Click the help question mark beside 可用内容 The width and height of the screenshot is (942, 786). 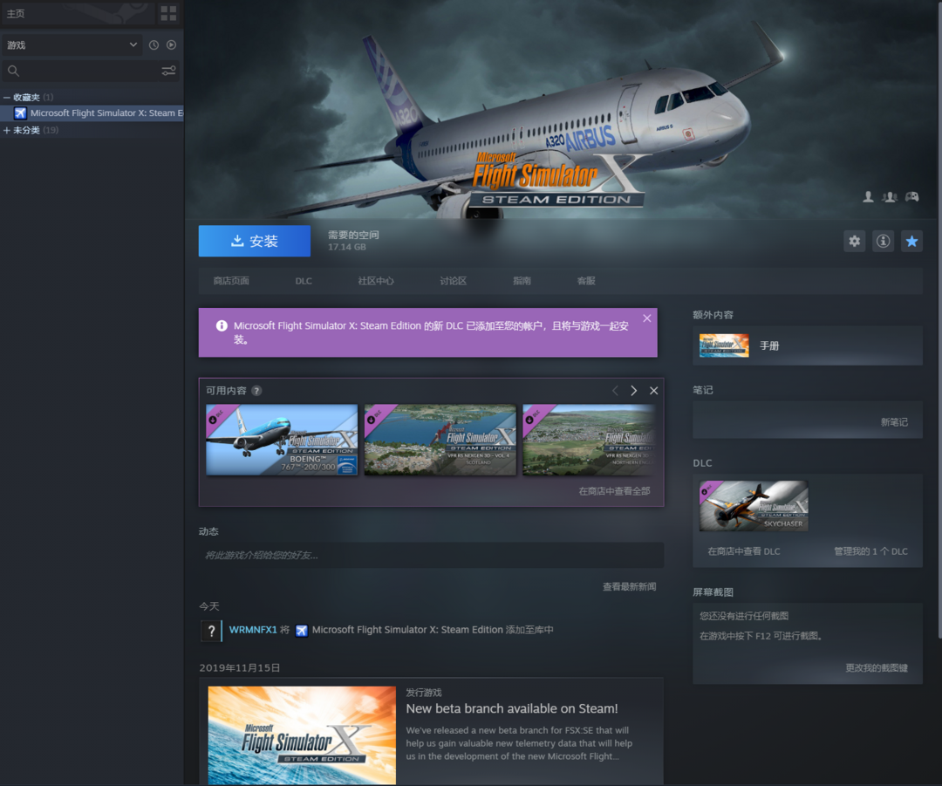pyautogui.click(x=256, y=391)
